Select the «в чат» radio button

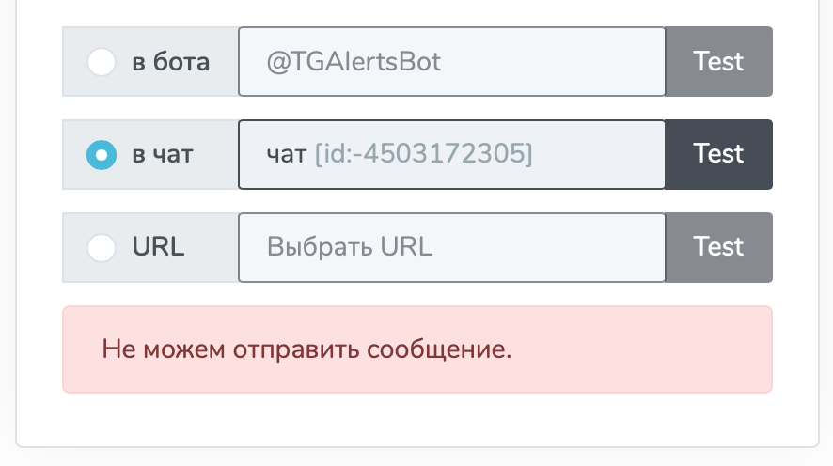[x=102, y=154]
